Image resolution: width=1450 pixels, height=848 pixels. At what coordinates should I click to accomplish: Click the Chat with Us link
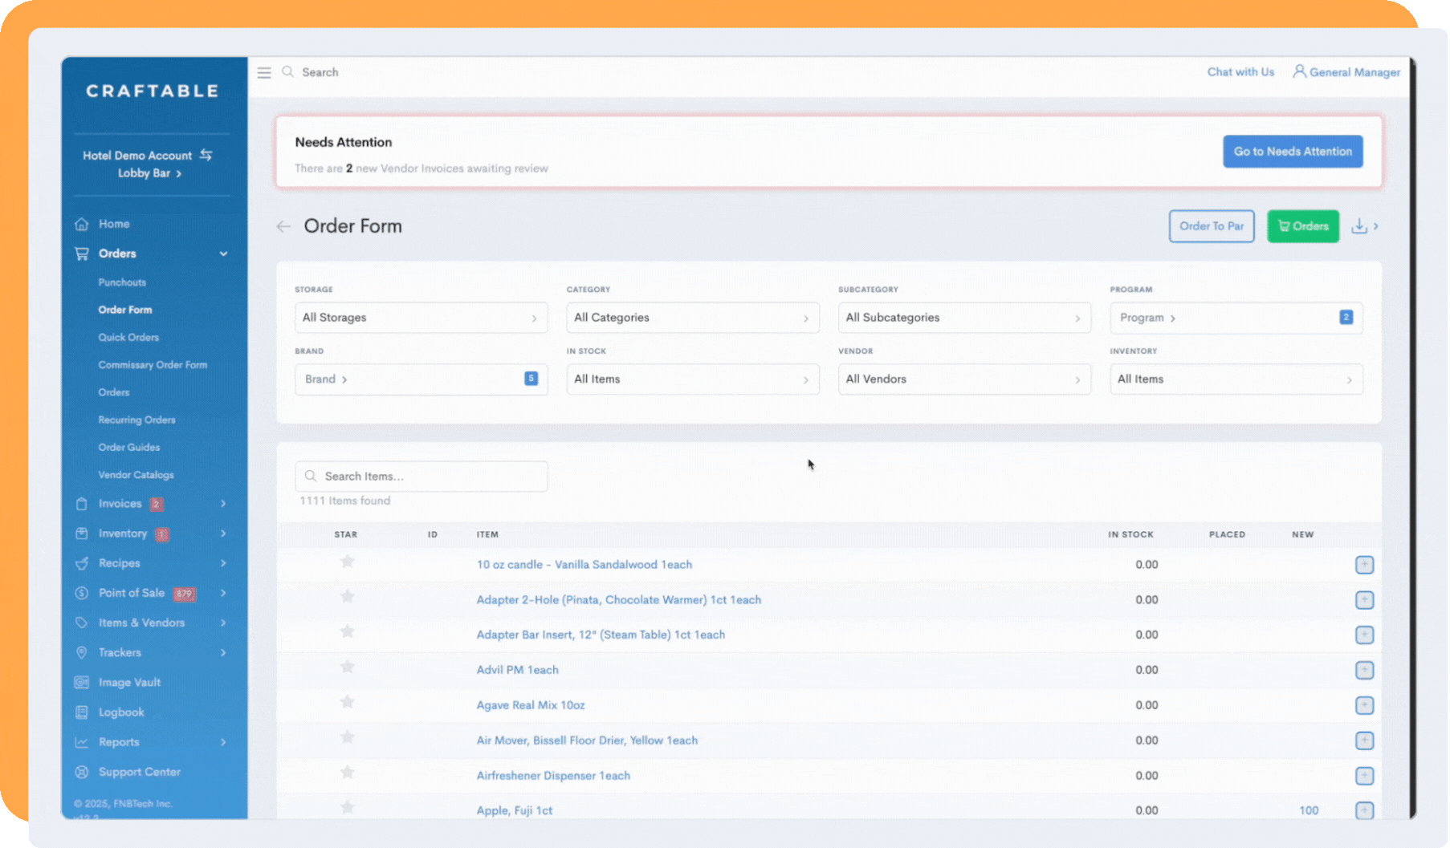tap(1240, 72)
